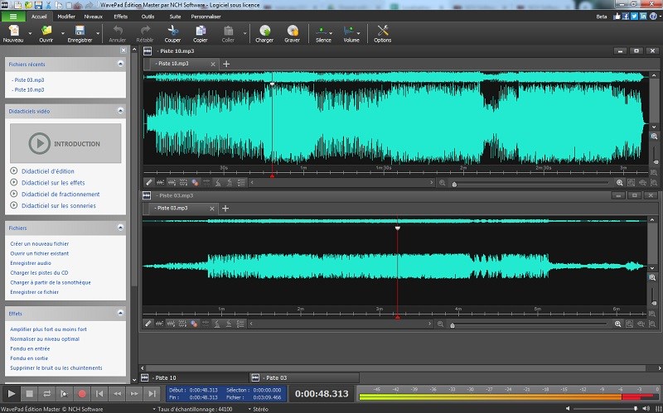Viewport: 663px width, 413px height.
Task: Click the Enregistrer save icon
Action: [x=80, y=31]
